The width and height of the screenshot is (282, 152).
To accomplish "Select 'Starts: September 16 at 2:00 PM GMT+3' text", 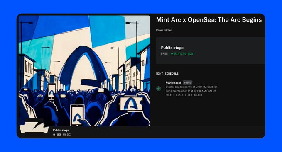I will [191, 87].
